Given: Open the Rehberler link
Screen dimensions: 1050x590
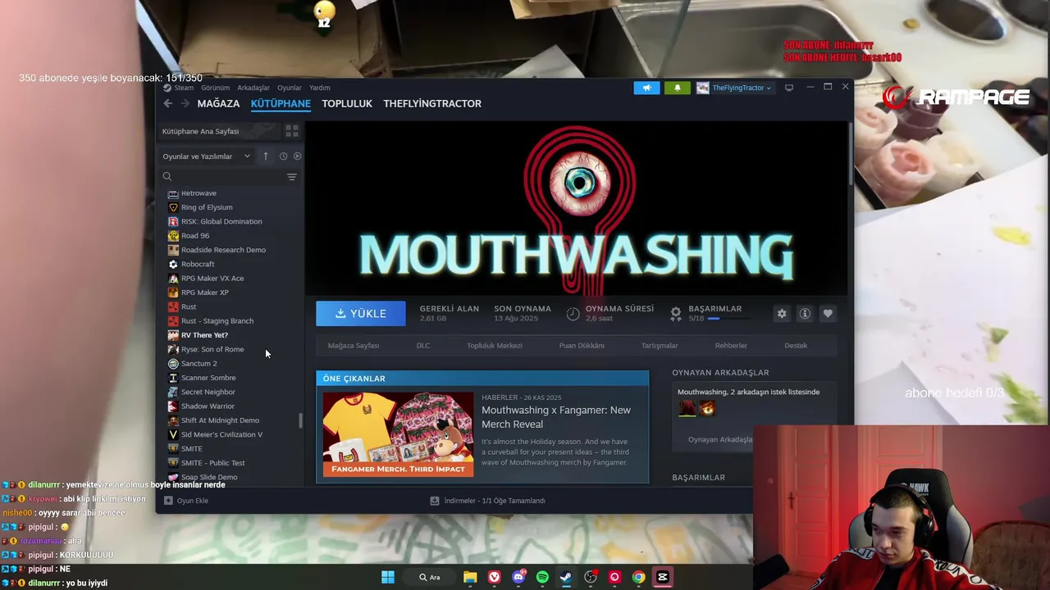Looking at the screenshot, I should click(731, 346).
